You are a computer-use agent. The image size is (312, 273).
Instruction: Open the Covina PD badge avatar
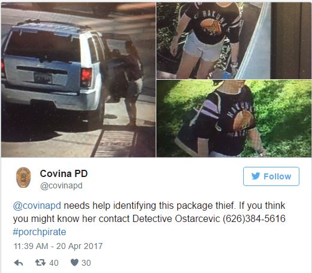23,178
